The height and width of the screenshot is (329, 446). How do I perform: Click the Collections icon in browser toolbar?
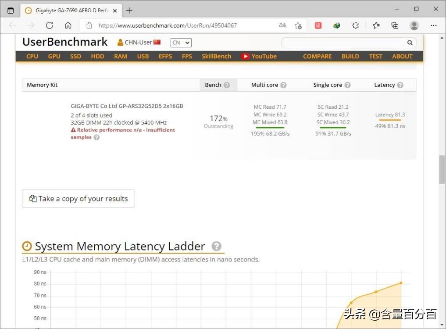coord(395,25)
